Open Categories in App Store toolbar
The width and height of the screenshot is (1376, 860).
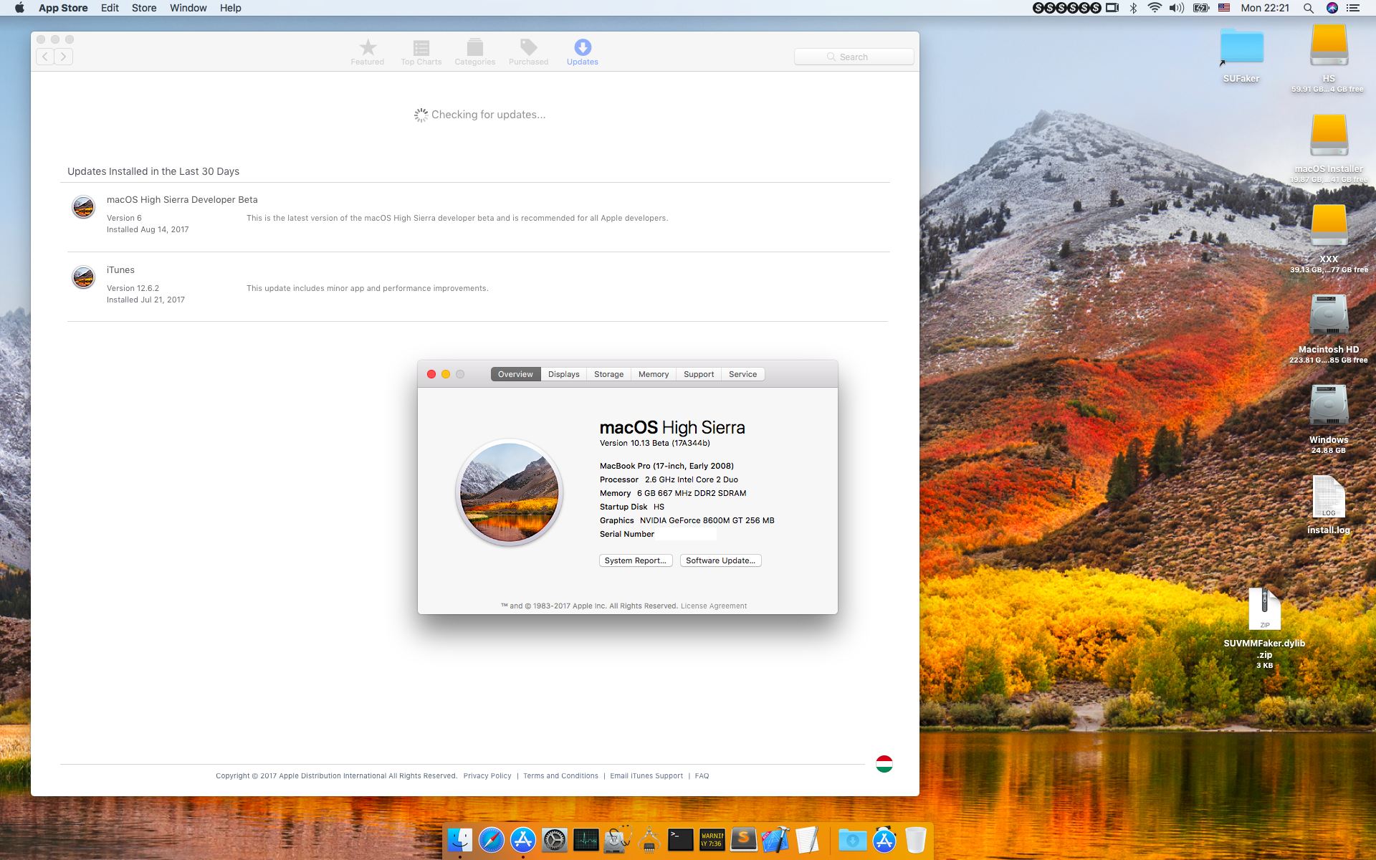point(474,52)
